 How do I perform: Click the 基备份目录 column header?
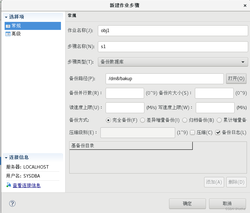coord(131,145)
